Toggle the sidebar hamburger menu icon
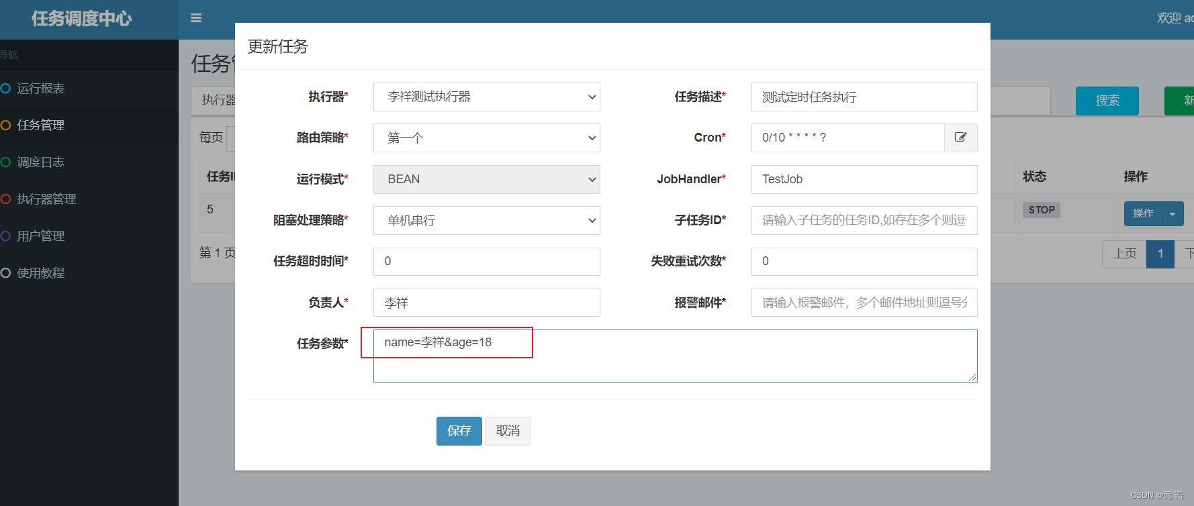1194x506 pixels. pos(196,18)
